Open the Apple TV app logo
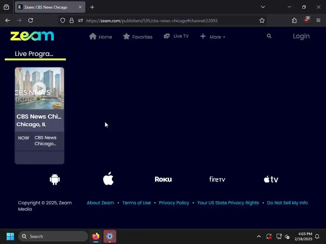326x244 pixels. point(271,179)
